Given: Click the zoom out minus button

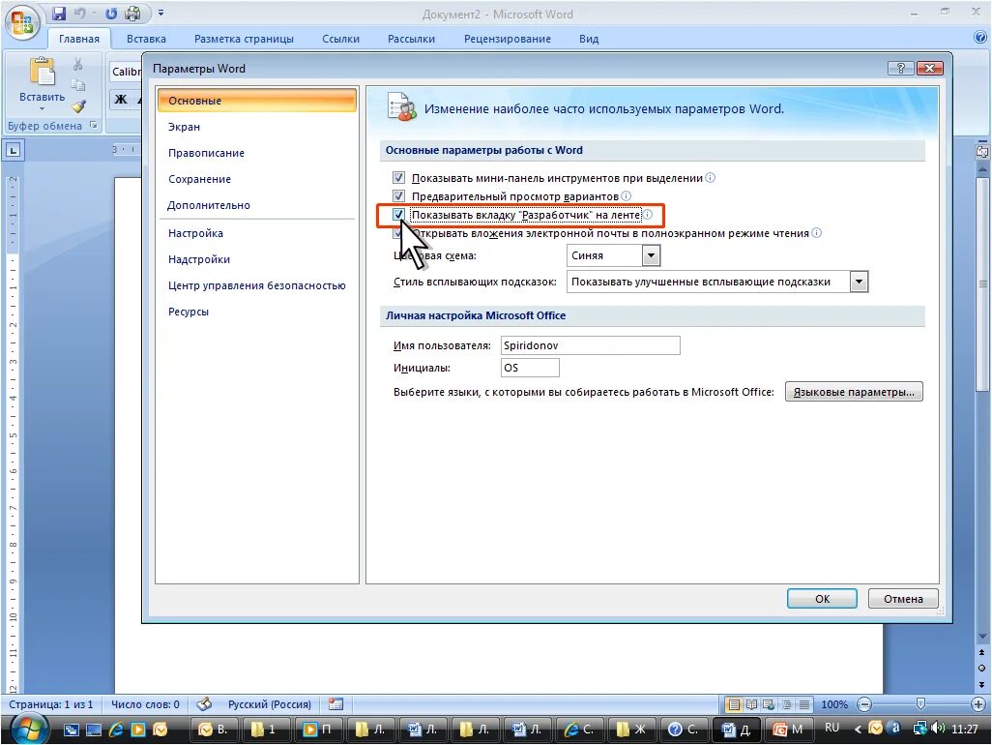Looking at the screenshot, I should point(864,704).
